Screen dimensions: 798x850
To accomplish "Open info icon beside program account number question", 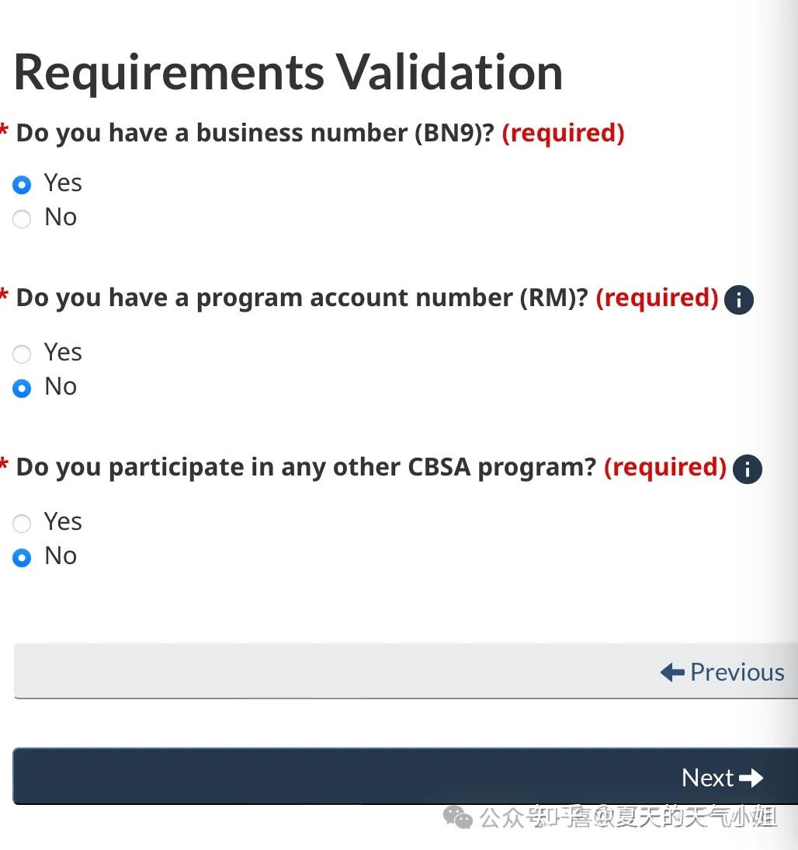I will coord(739,300).
